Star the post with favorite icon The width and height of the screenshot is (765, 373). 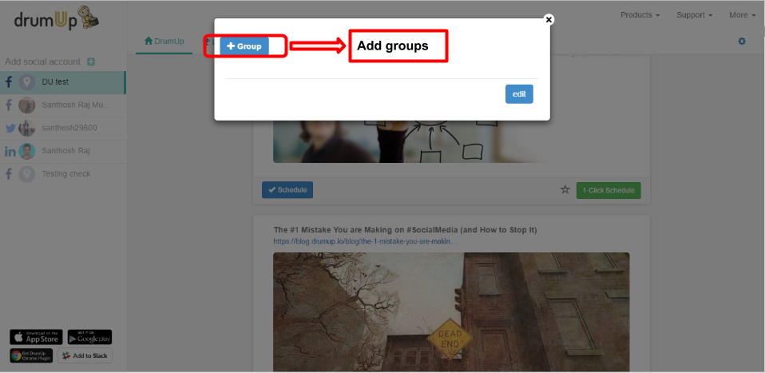[565, 189]
